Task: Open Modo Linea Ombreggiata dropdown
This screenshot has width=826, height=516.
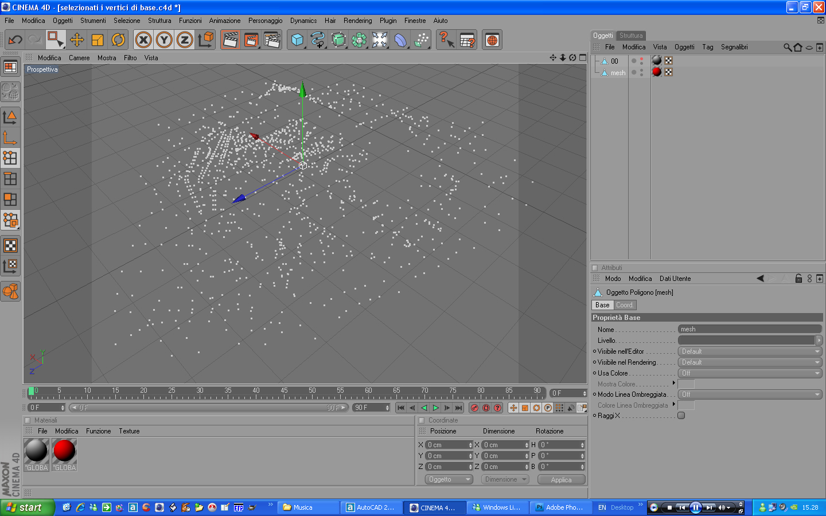Action: [750, 394]
